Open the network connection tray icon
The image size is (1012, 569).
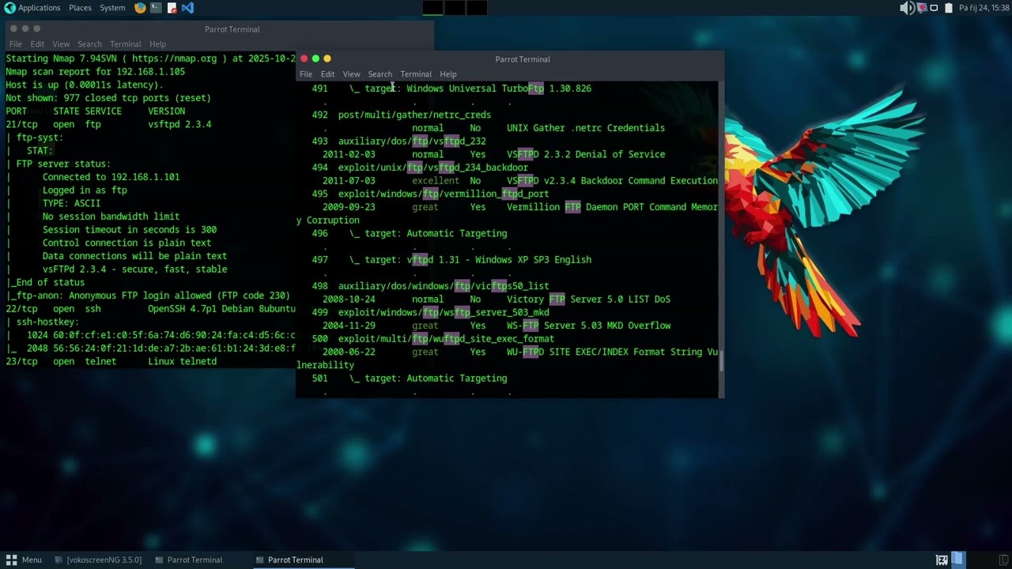point(934,8)
